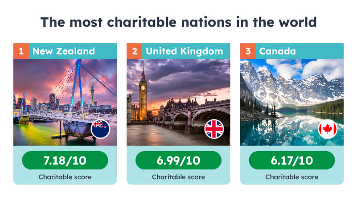Click the 6.17/10 green score pill
The width and height of the screenshot is (357, 198).
coord(292,161)
